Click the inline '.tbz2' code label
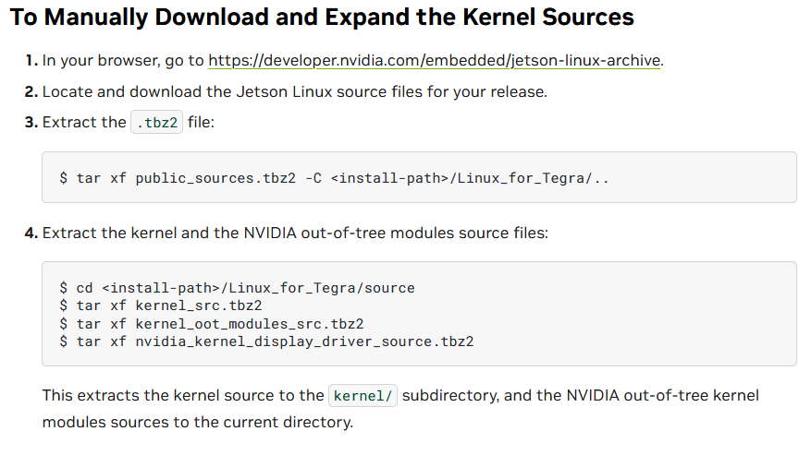811x455 pixels. click(157, 122)
